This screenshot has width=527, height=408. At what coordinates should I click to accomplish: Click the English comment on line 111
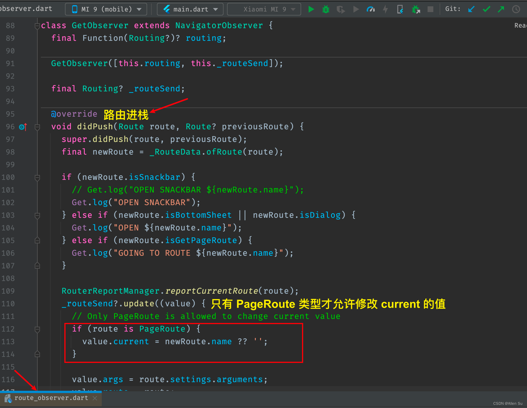tap(206, 316)
